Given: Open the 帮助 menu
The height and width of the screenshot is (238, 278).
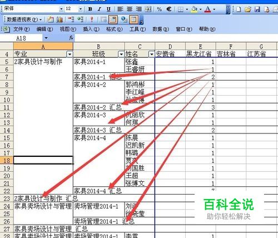Looking at the screenshot, I should point(207,29).
